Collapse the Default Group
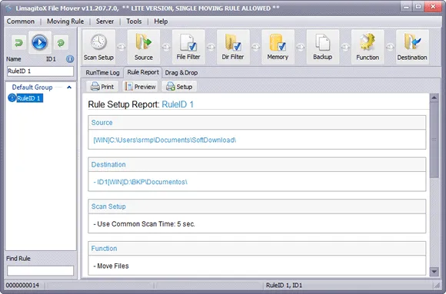Viewport: 446px width, 294px height. pos(69,88)
